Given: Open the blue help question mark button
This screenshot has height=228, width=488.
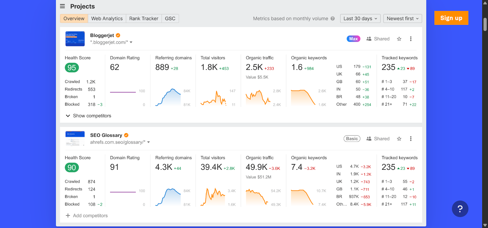Looking at the screenshot, I should coord(460,209).
